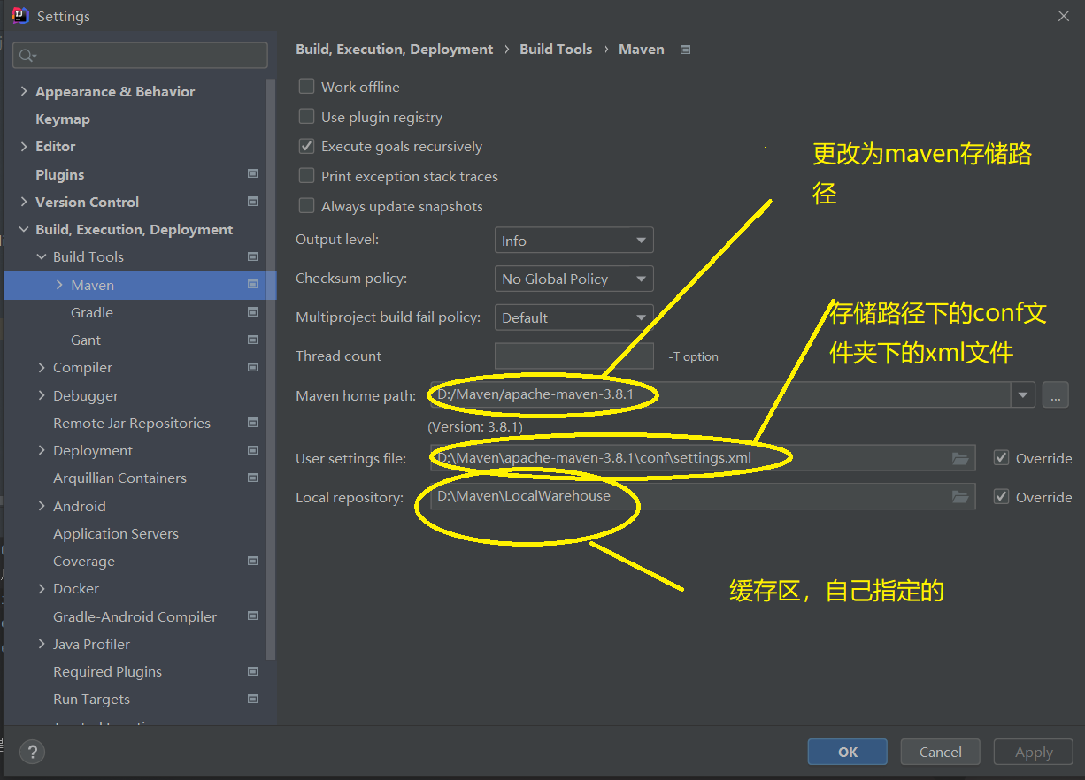Click the Apply button
The image size is (1085, 780).
click(x=1034, y=752)
